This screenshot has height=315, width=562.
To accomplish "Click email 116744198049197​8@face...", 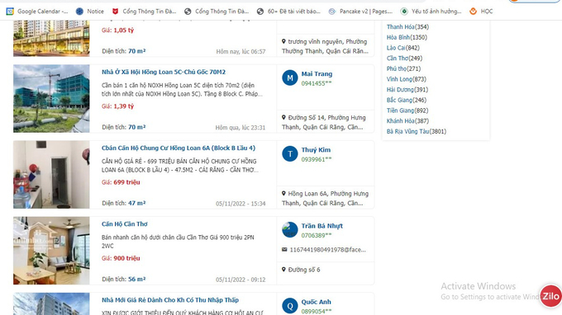I will coord(327,250).
